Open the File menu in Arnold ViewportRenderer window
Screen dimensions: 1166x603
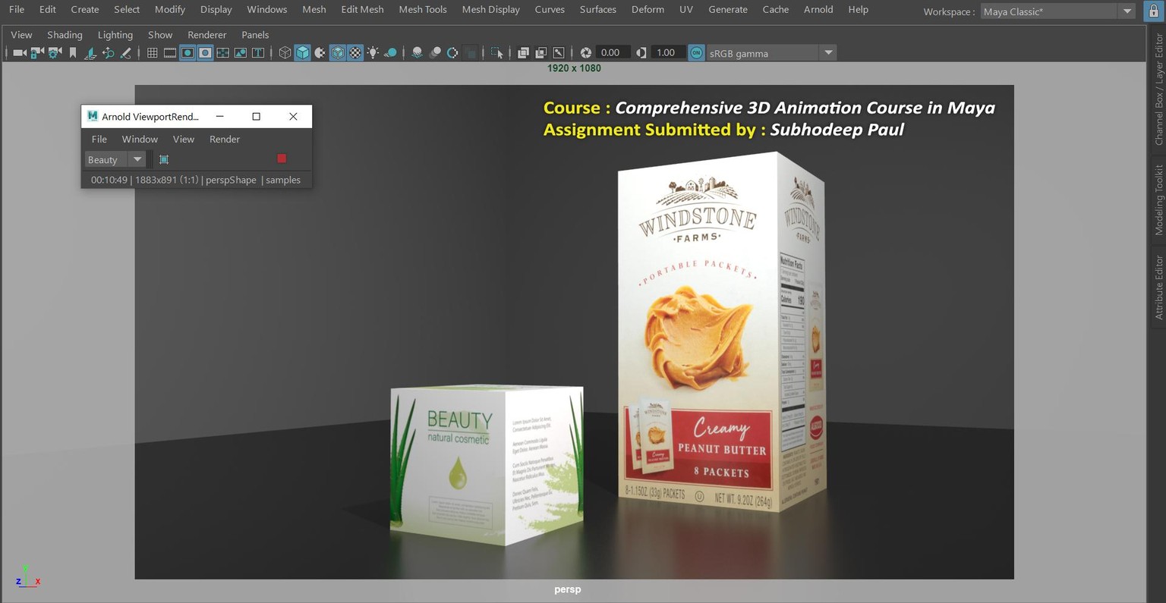click(x=99, y=139)
